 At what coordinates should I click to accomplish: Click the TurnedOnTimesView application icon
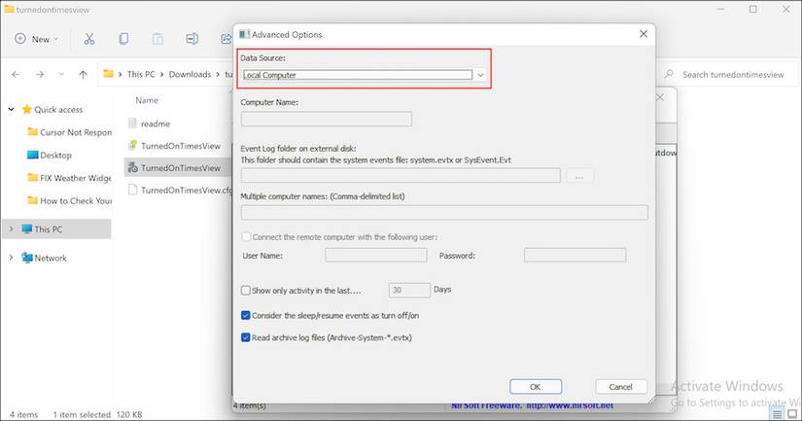point(132,168)
